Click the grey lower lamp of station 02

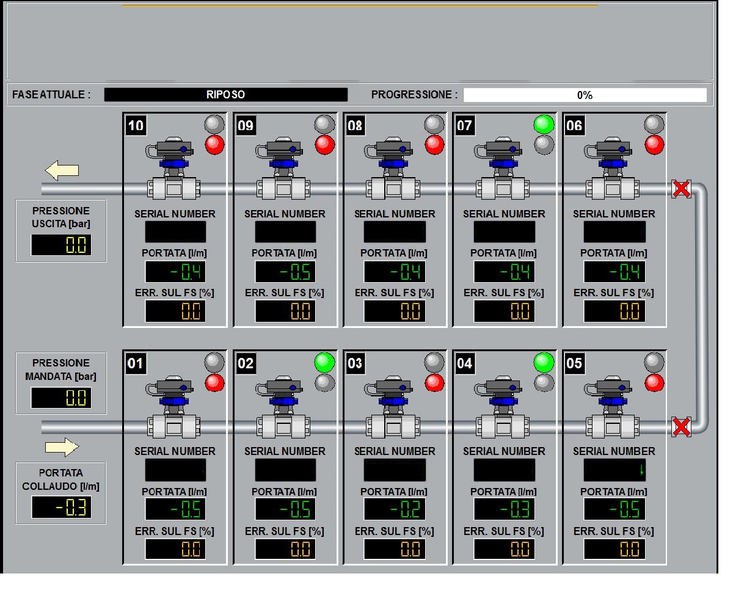point(324,383)
